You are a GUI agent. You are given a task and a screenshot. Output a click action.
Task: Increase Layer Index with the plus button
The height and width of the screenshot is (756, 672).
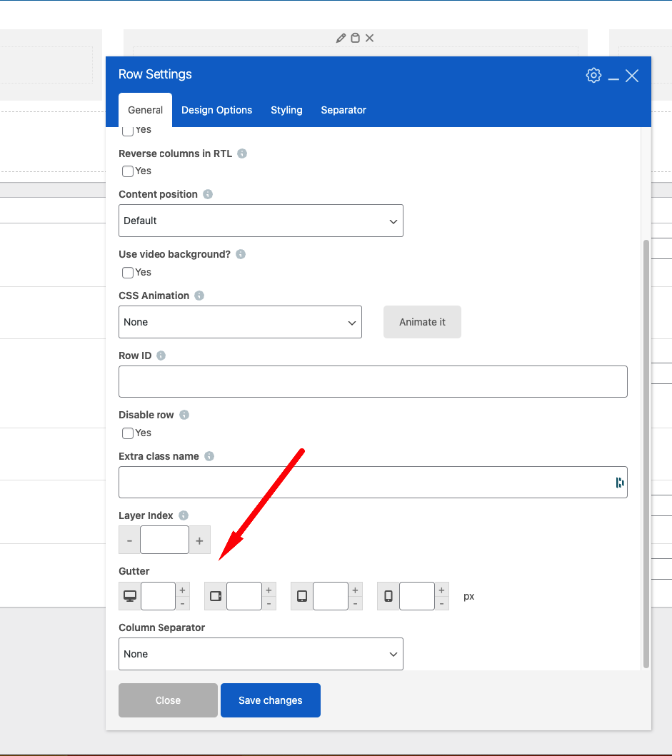coord(200,540)
